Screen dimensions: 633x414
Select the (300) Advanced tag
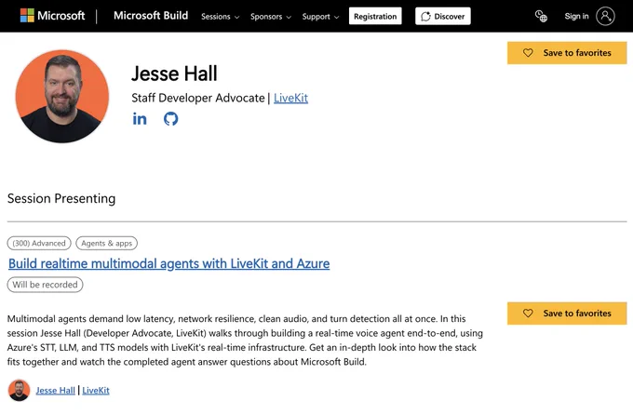39,244
